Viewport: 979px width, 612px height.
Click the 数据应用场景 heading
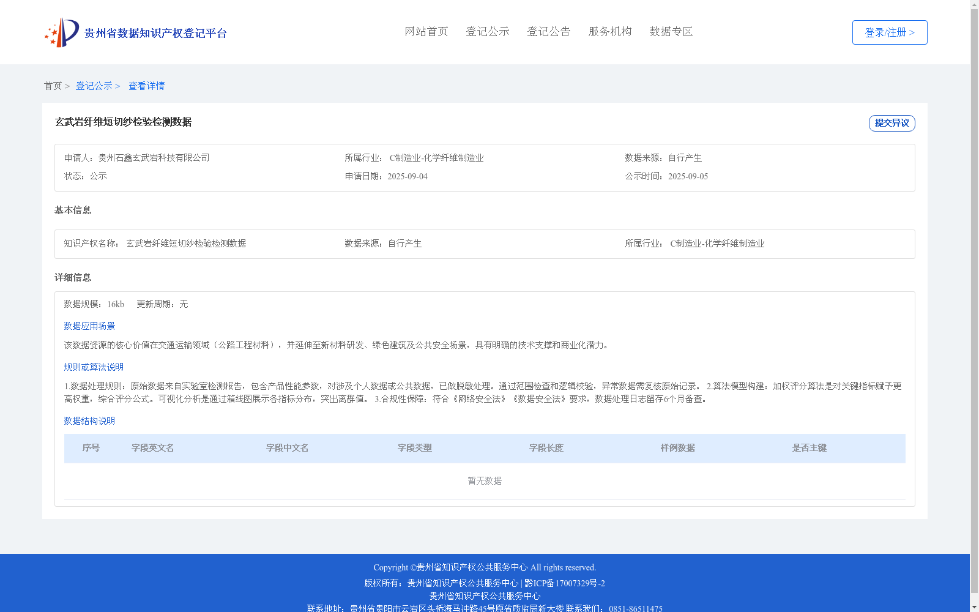click(x=89, y=326)
